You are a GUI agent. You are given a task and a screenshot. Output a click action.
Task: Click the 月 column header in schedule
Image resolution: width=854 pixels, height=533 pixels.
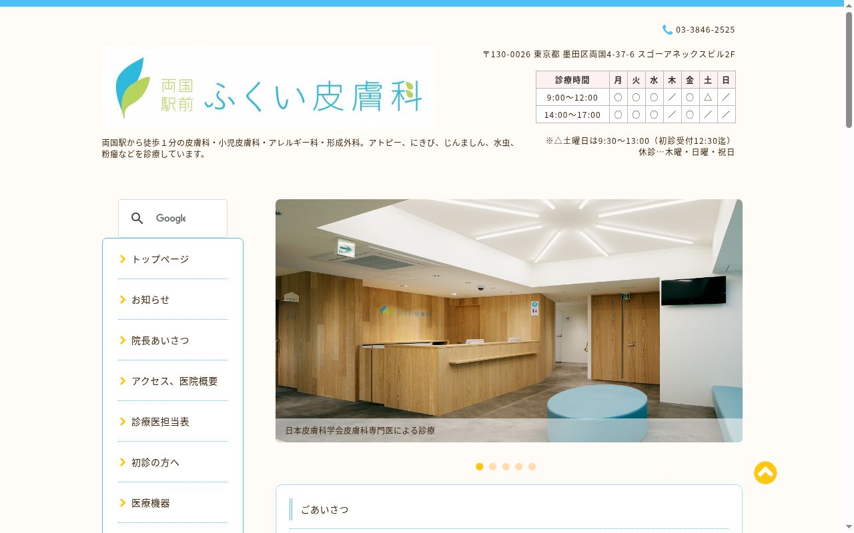tap(618, 80)
